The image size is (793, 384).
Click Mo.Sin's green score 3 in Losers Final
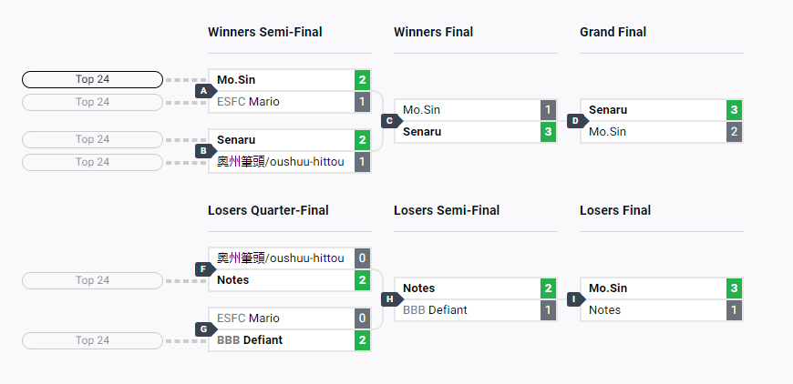(734, 288)
